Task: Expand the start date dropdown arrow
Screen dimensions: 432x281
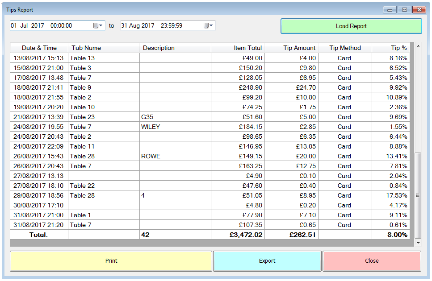Action: click(101, 25)
